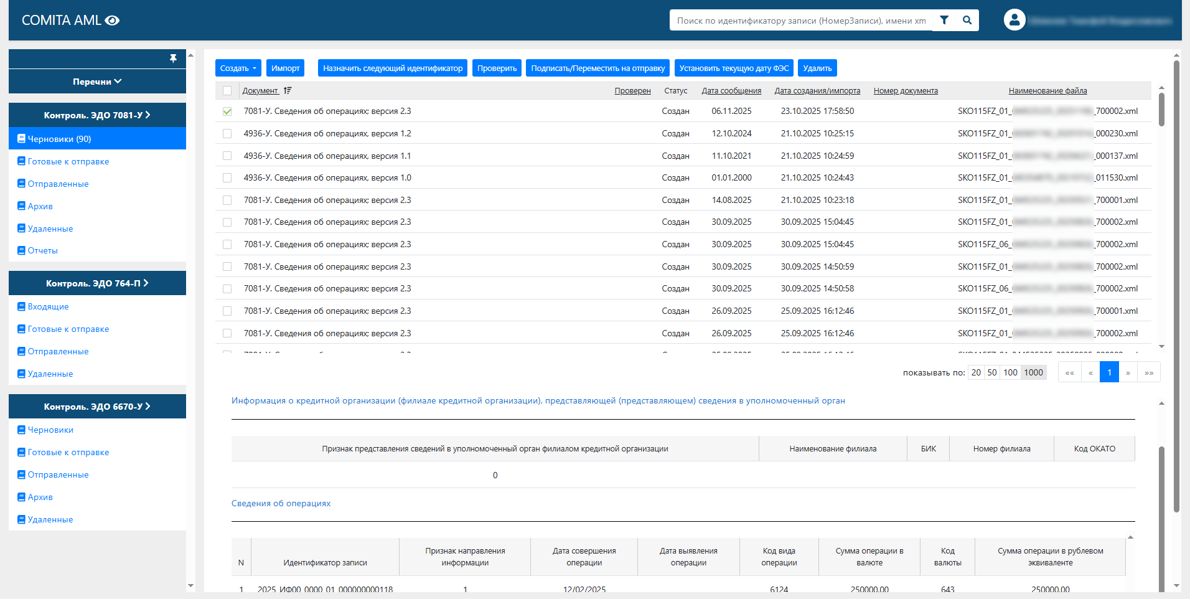Click the magnifying glass search icon

pyautogui.click(x=967, y=21)
